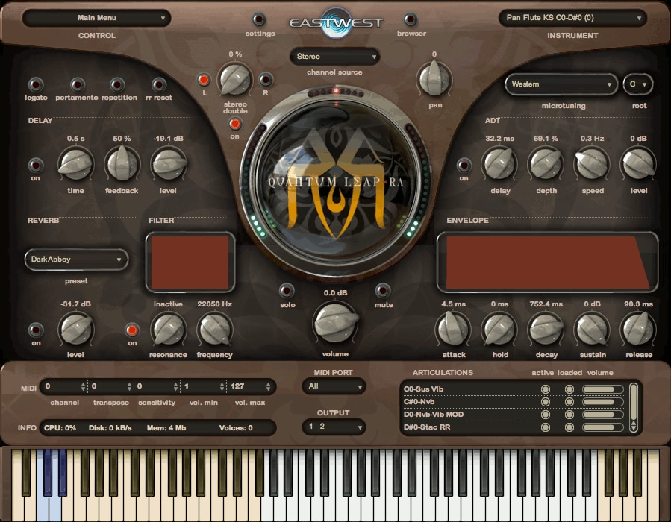Click the delay time knob
Image resolution: width=671 pixels, height=522 pixels.
click(75, 164)
